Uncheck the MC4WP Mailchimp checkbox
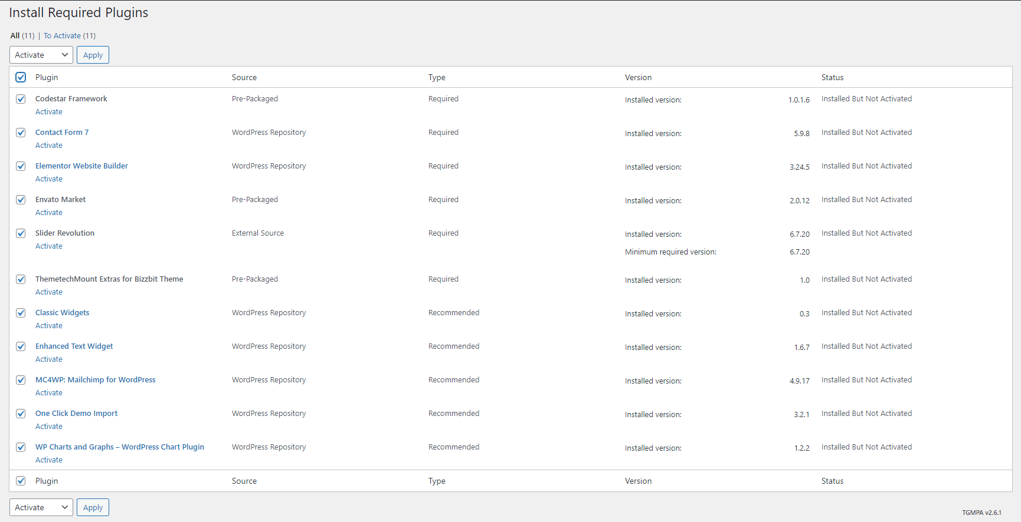 click(x=21, y=380)
